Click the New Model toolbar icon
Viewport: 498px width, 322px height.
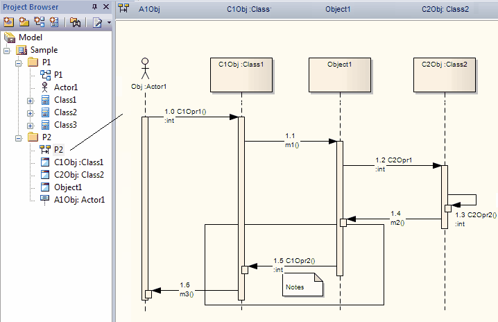pos(8,22)
